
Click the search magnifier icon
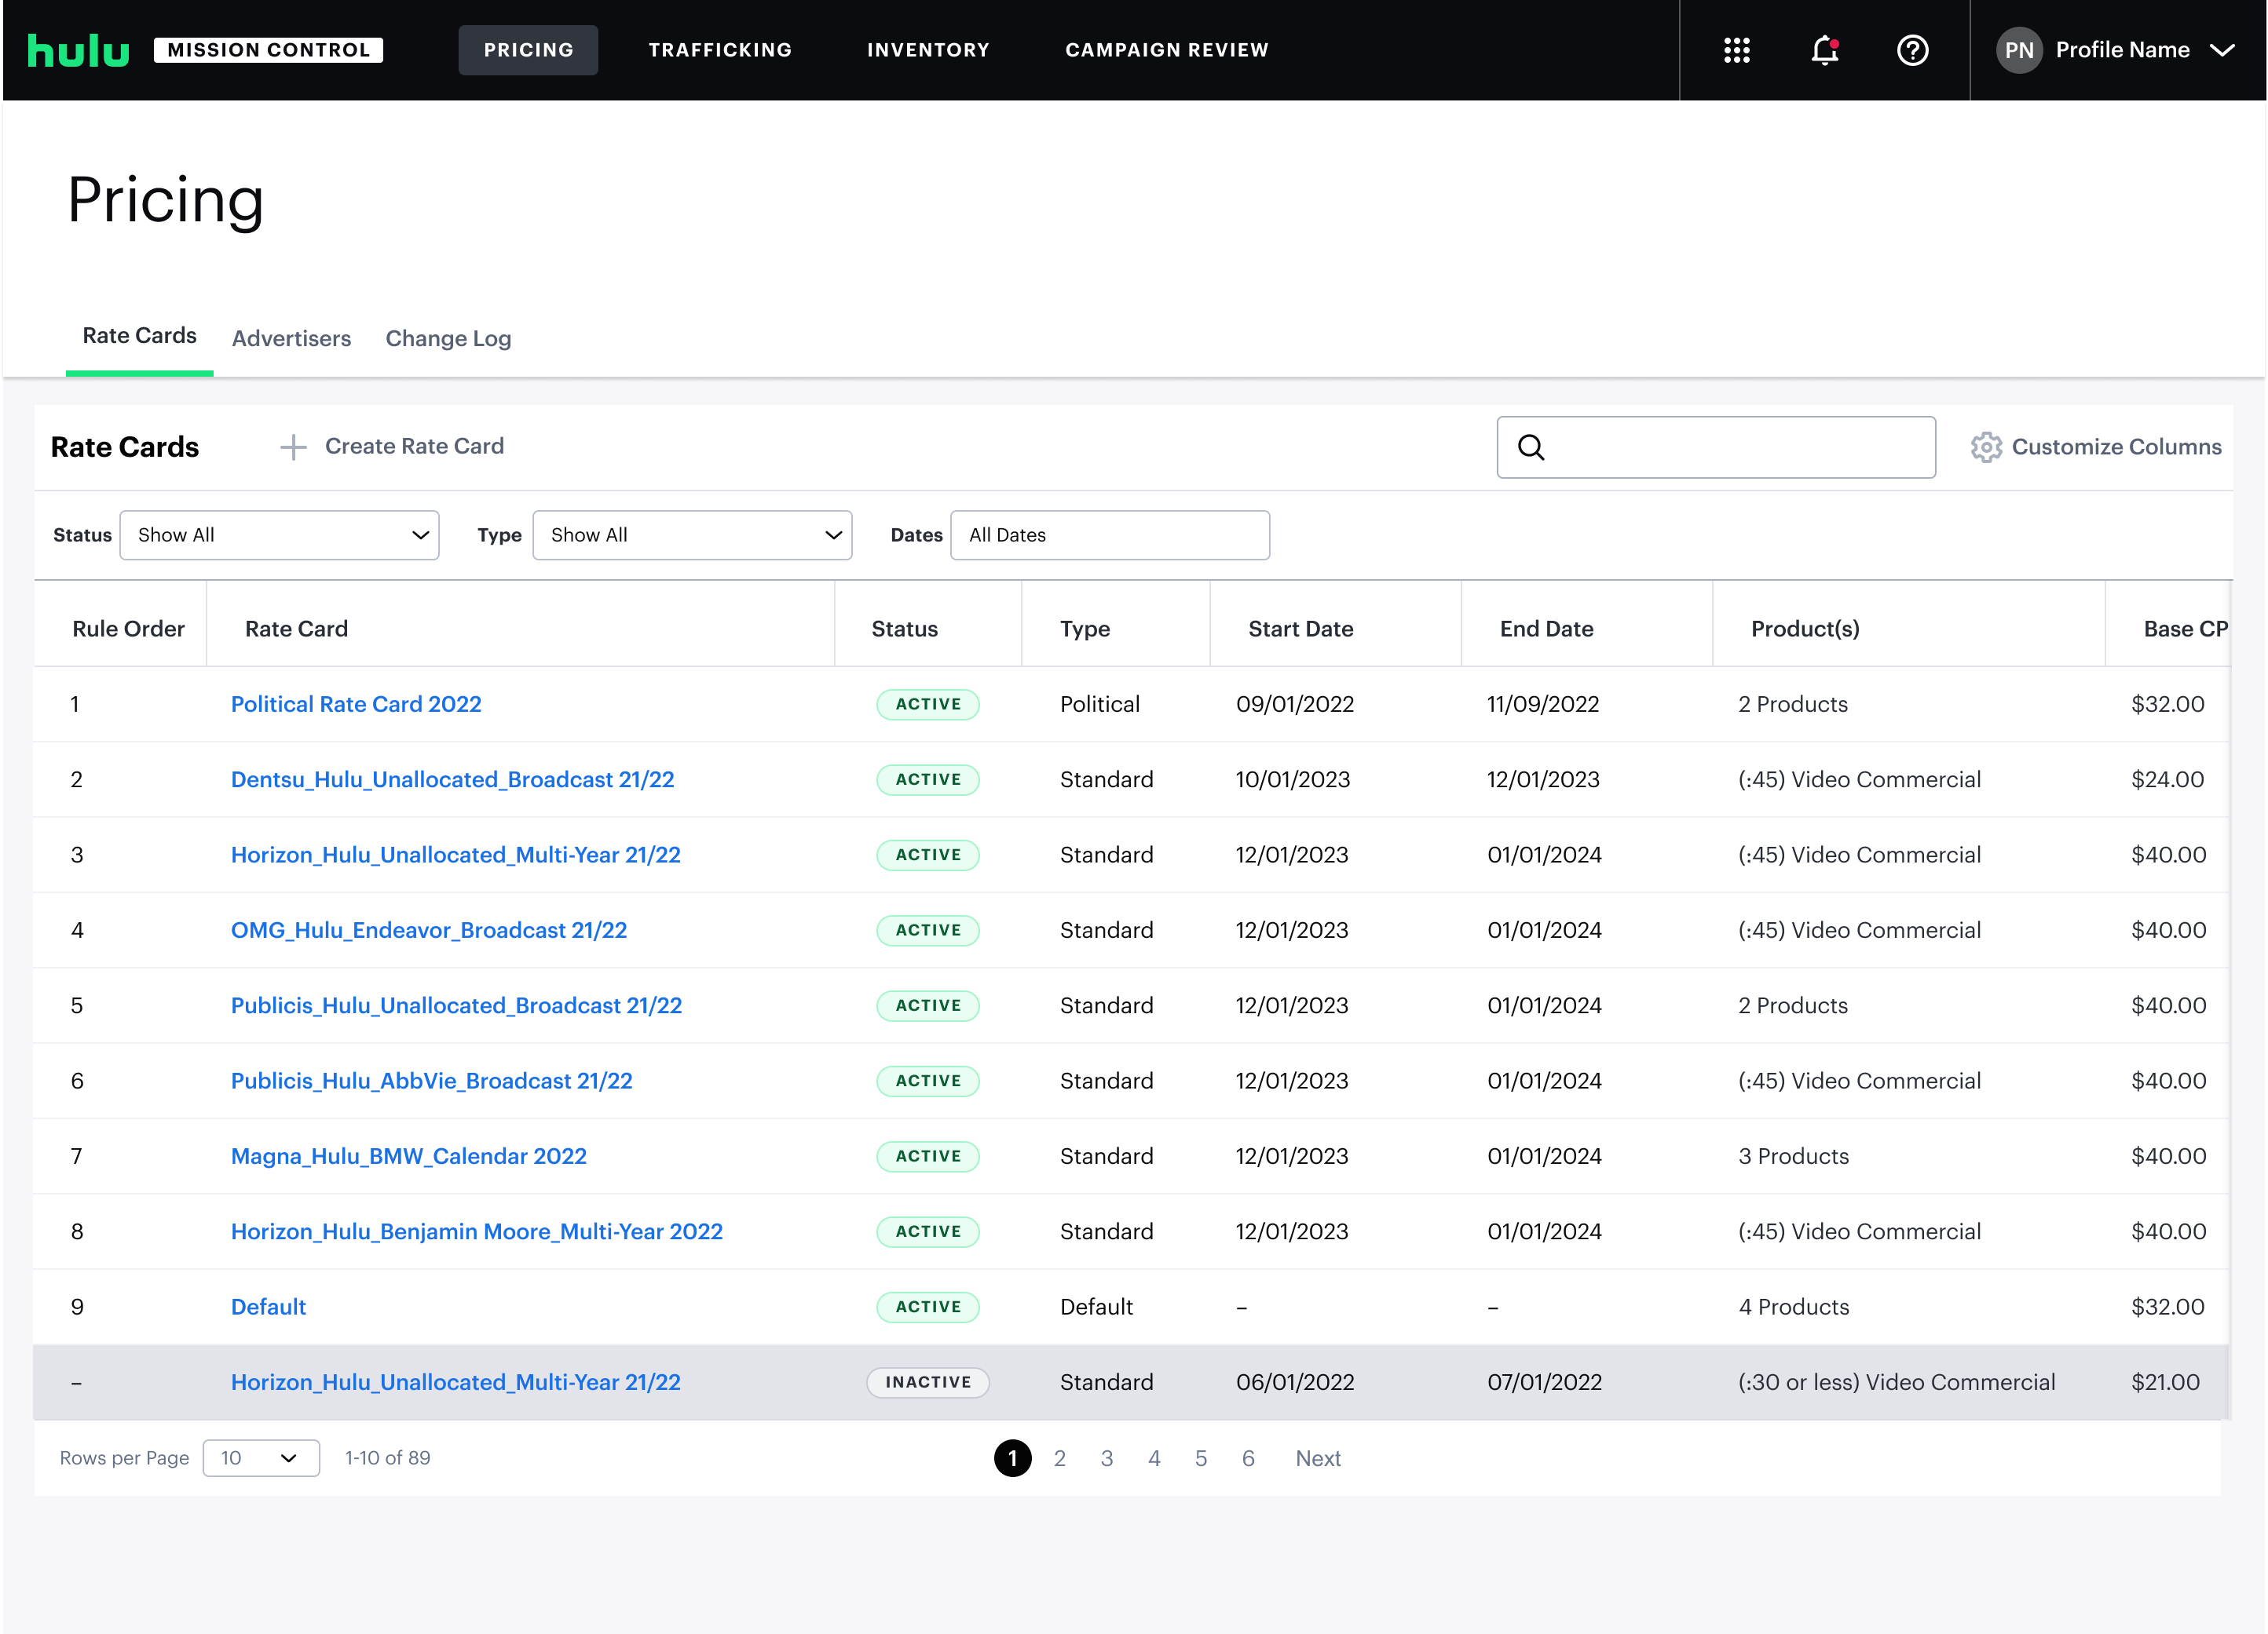click(1531, 447)
